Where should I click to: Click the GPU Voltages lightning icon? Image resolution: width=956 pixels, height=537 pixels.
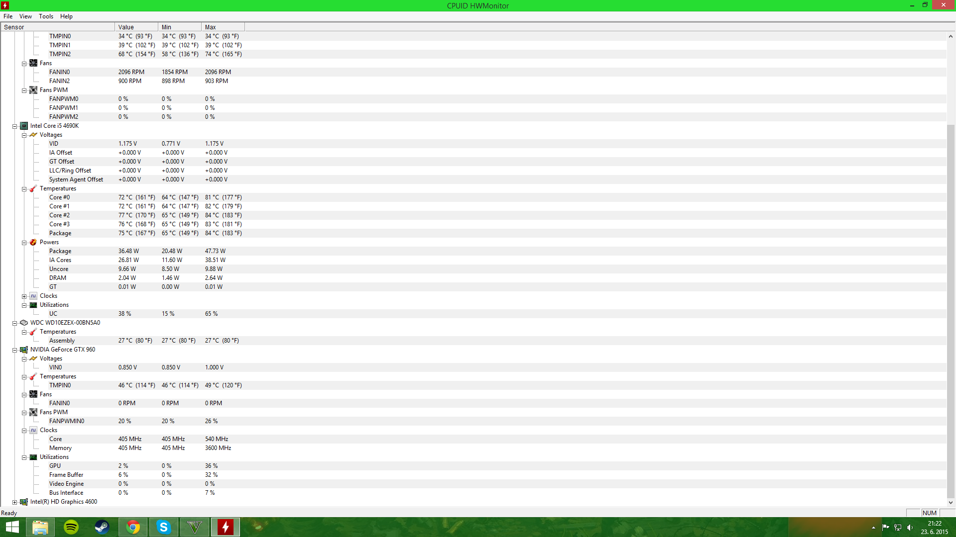point(33,358)
